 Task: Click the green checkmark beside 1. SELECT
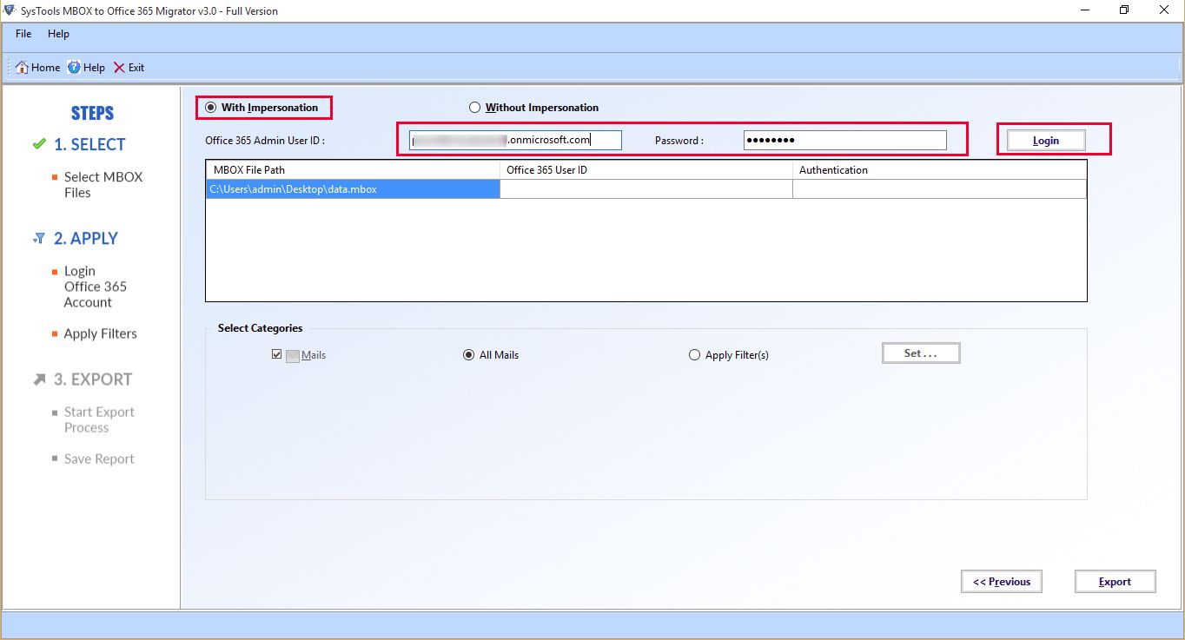pos(38,144)
